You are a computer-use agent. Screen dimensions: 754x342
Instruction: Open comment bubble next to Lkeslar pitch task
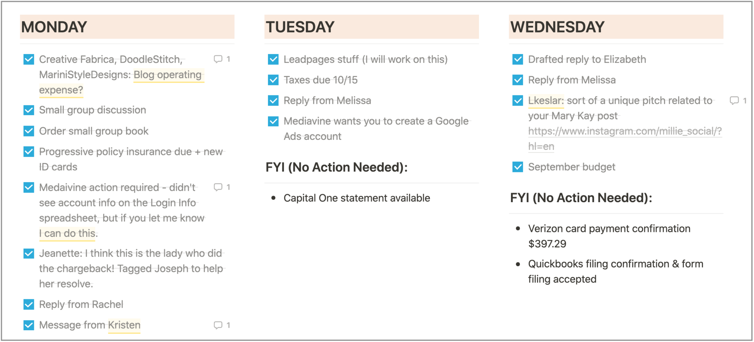(738, 101)
